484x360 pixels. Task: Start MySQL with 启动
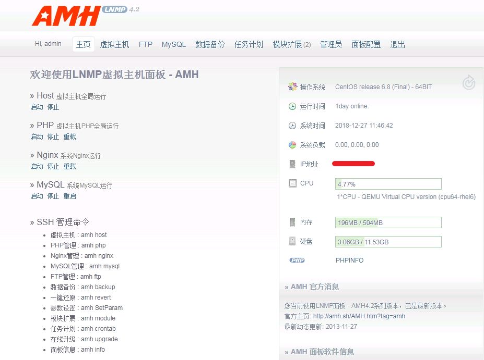pos(37,196)
